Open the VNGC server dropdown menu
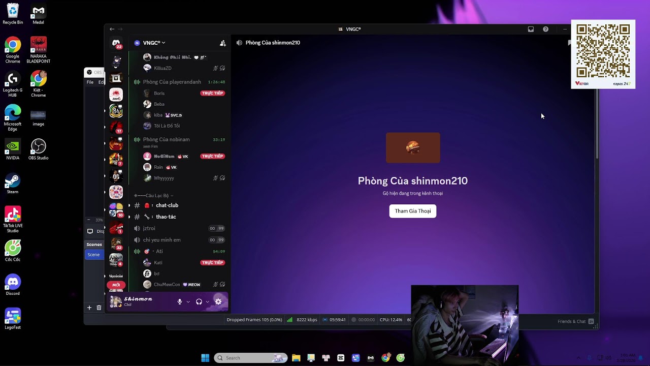Image resolution: width=650 pixels, height=366 pixels. [154, 43]
